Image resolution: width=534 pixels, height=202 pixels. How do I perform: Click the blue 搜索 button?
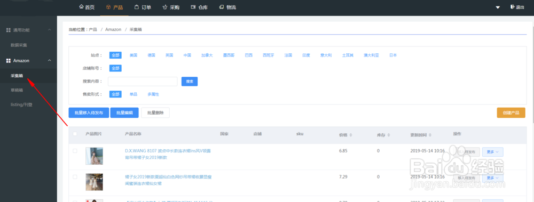(x=190, y=81)
